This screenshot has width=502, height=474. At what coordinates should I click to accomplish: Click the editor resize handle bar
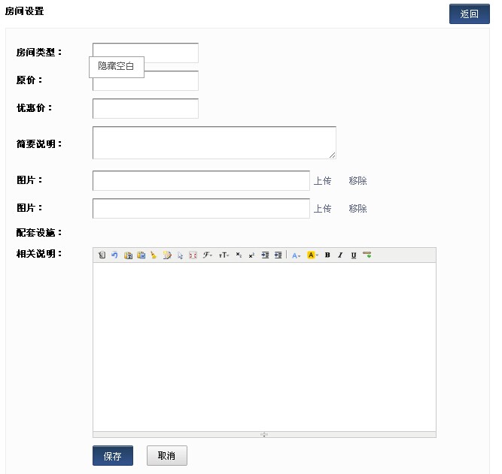[264, 434]
